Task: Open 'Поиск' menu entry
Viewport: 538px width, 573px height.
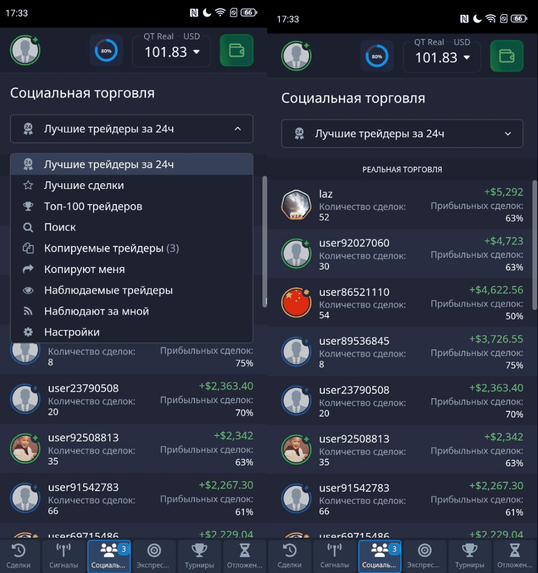Action: pos(132,227)
